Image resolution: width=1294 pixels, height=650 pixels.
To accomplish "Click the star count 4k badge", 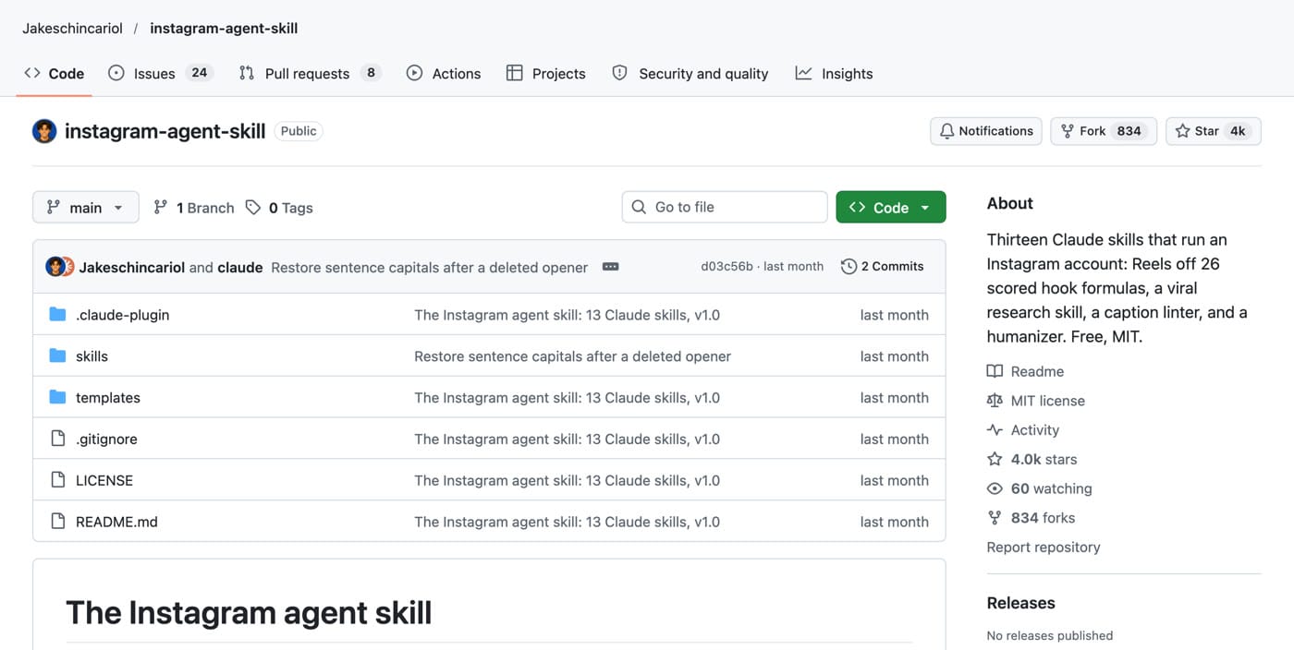I will pos(1238,131).
